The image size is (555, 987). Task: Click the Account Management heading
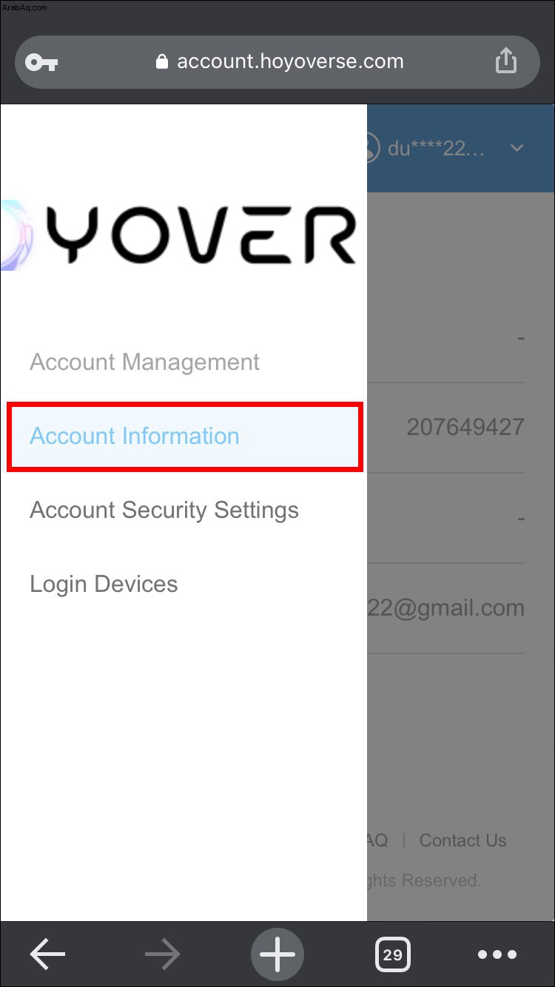144,362
